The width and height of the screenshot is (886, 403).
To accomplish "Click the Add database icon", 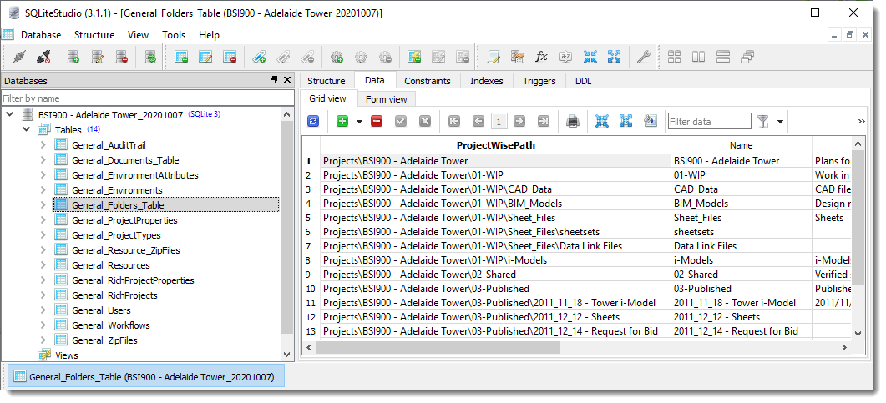I will coord(73,57).
